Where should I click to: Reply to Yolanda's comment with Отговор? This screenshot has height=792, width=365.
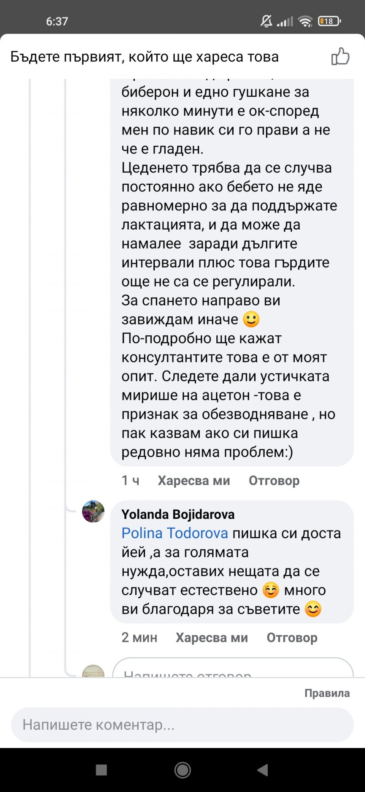pyautogui.click(x=292, y=637)
